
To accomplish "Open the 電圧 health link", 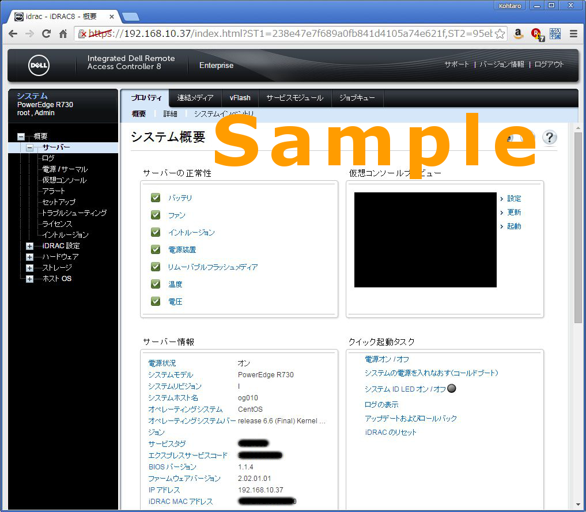I will click(x=175, y=301).
